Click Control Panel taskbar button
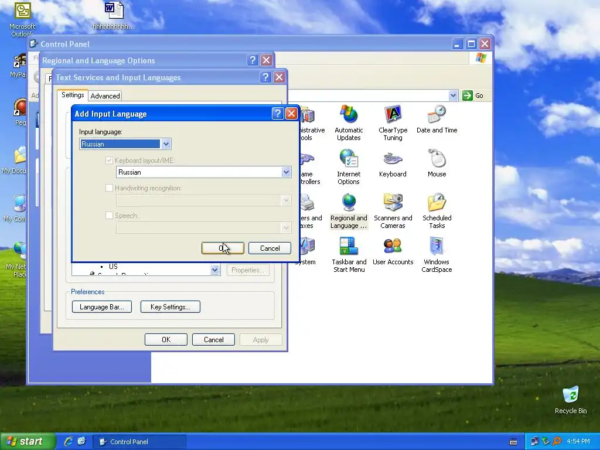 [x=139, y=442]
